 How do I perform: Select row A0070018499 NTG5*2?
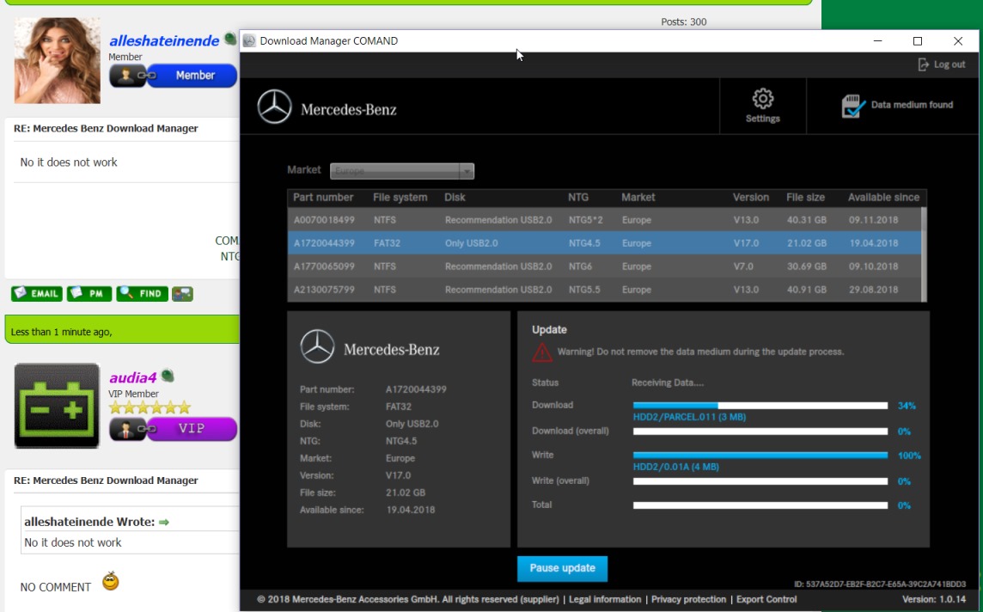[604, 220]
